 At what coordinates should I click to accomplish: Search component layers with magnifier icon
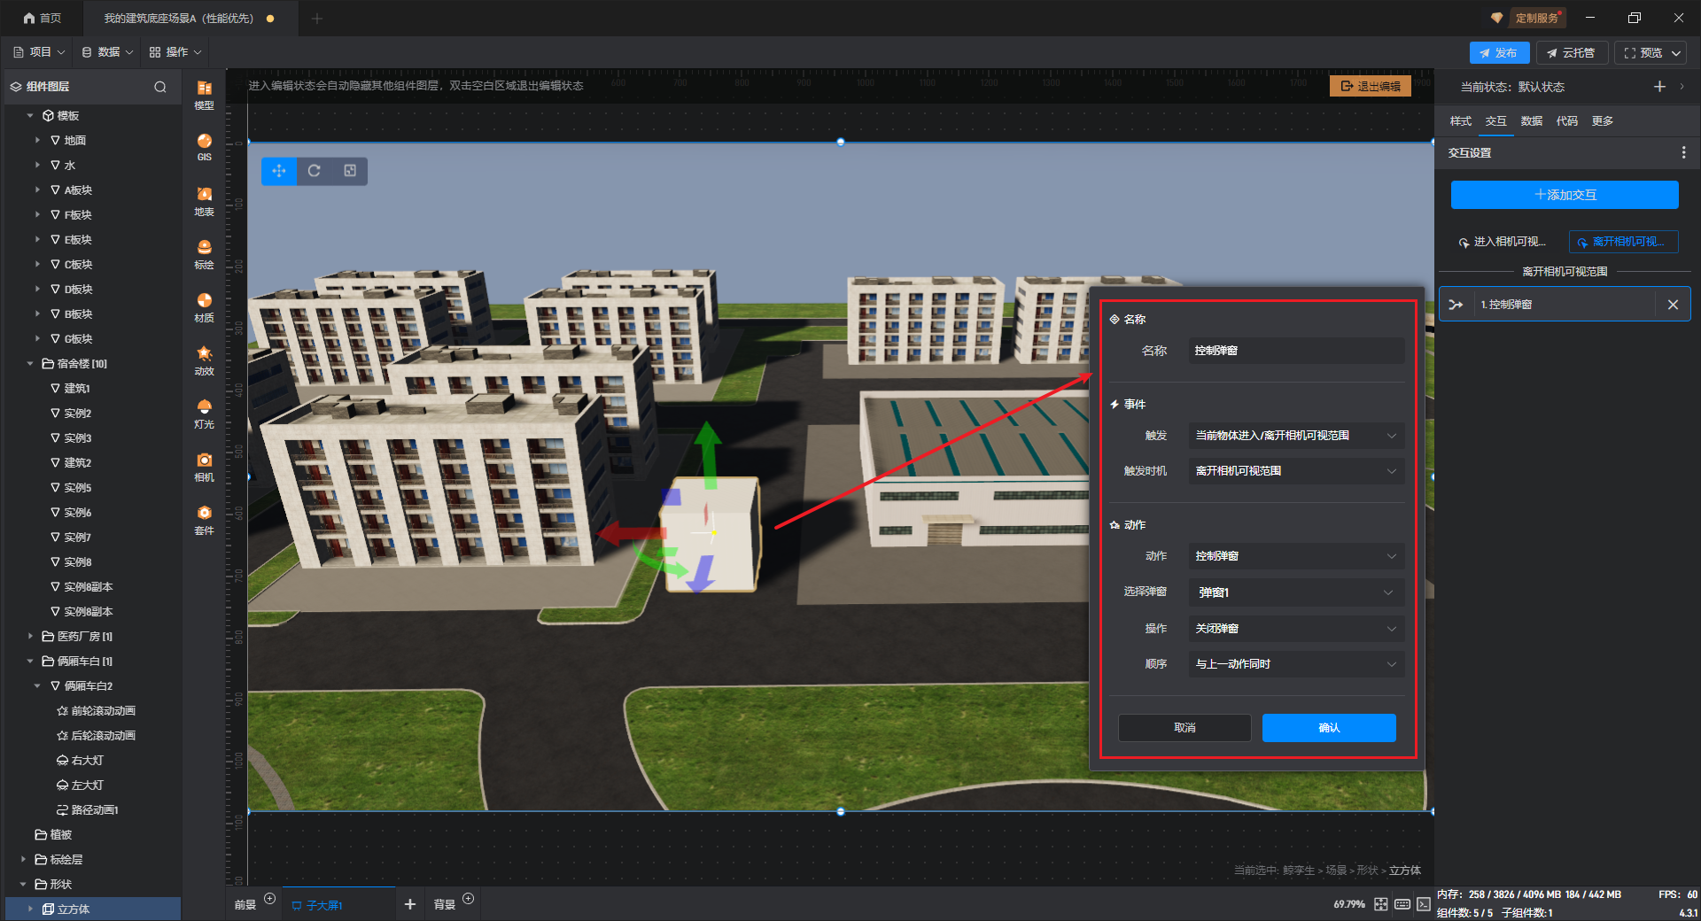pos(160,87)
